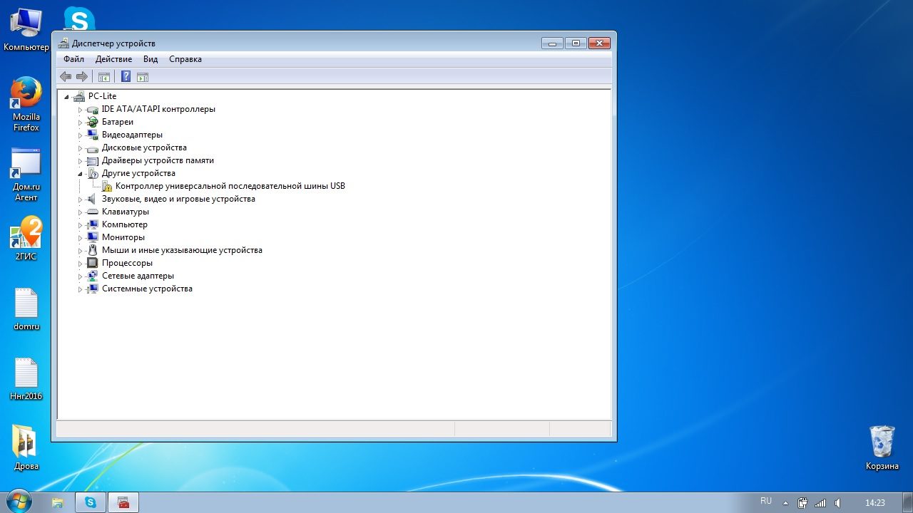Expand the Видеоадаптеры category
Viewport: 913px width, 513px height.
coord(81,135)
